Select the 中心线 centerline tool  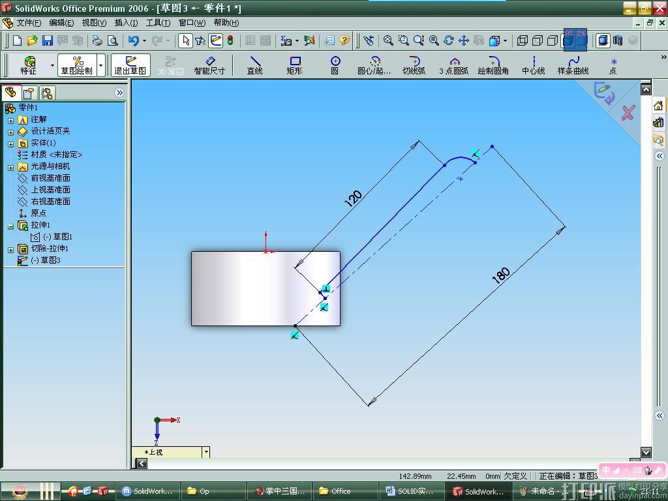533,65
